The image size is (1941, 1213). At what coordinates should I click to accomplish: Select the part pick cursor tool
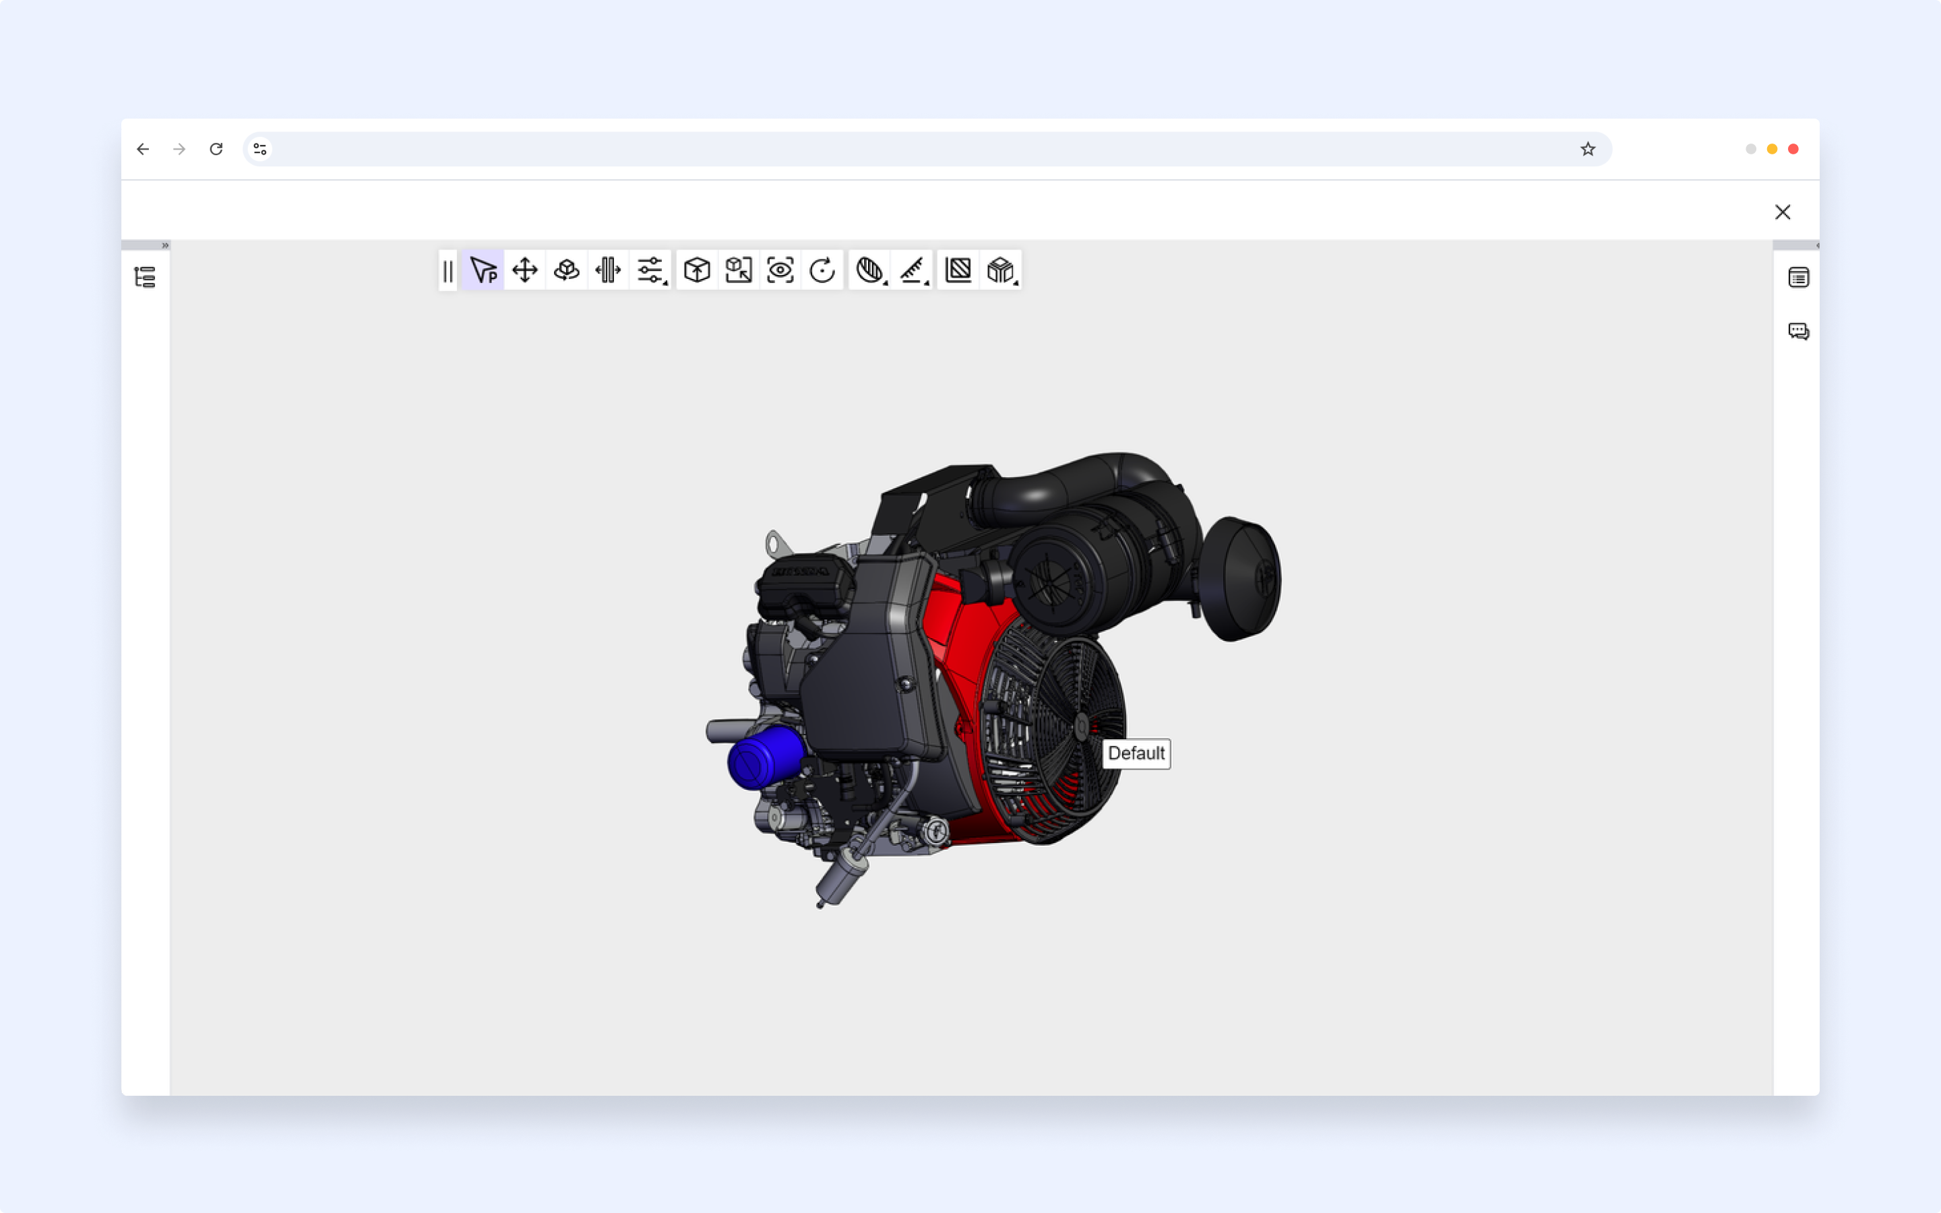pyautogui.click(x=483, y=270)
